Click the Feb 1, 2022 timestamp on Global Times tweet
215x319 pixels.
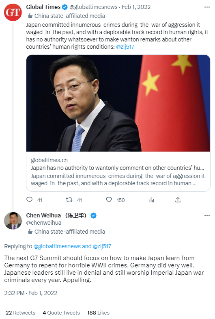tap(136, 7)
